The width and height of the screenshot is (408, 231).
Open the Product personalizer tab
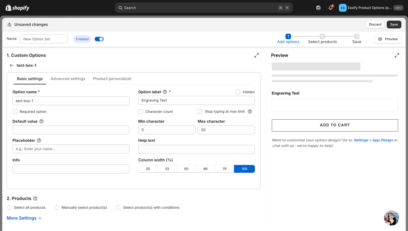112,79
